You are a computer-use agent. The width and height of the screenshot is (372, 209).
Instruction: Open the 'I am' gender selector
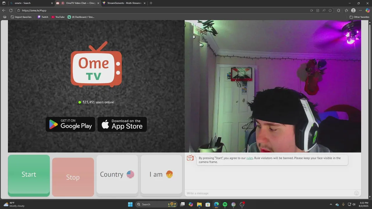(161, 174)
